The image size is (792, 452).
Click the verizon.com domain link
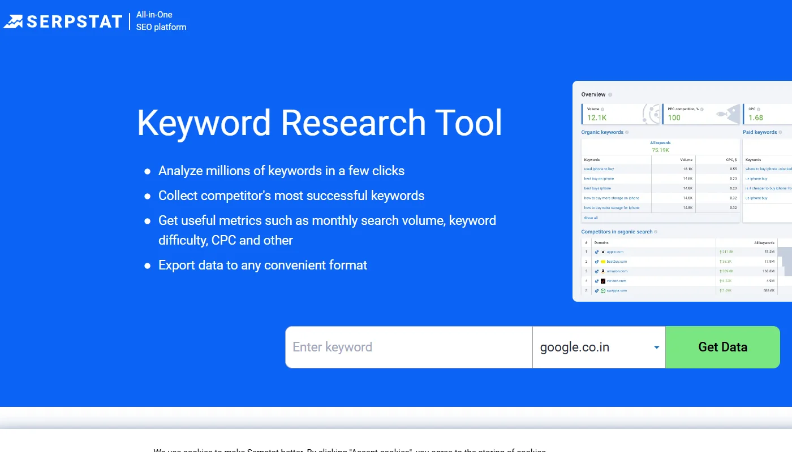pos(617,281)
